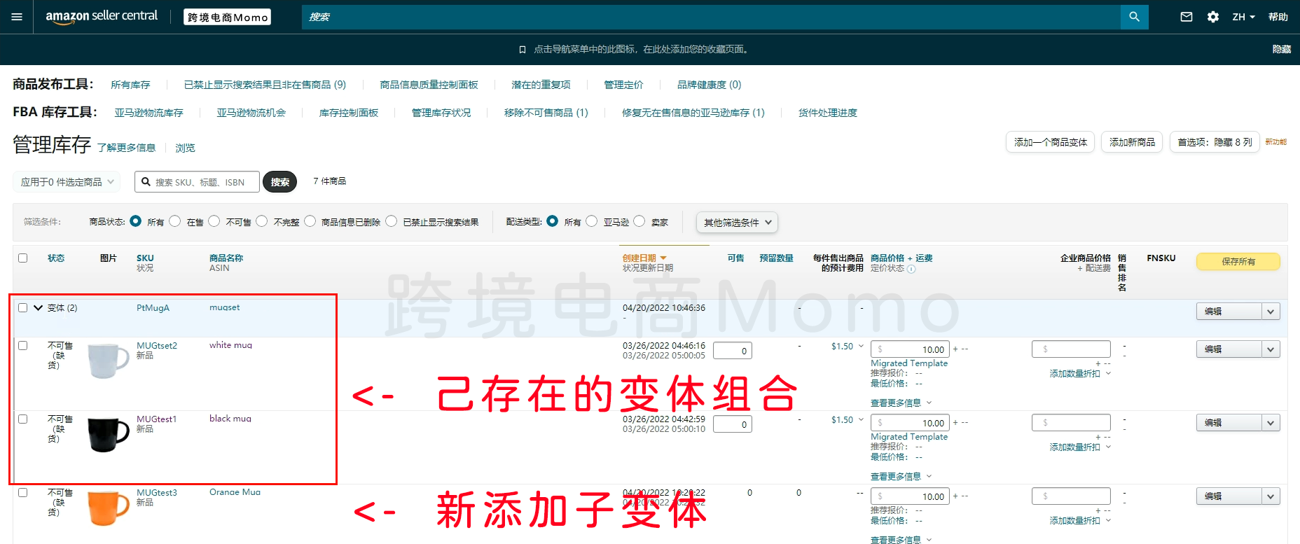Toggle the select-all header checkbox

tap(23, 258)
